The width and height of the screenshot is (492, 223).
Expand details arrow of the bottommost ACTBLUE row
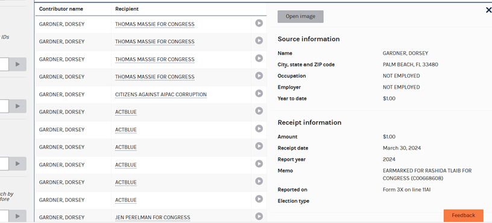click(259, 198)
